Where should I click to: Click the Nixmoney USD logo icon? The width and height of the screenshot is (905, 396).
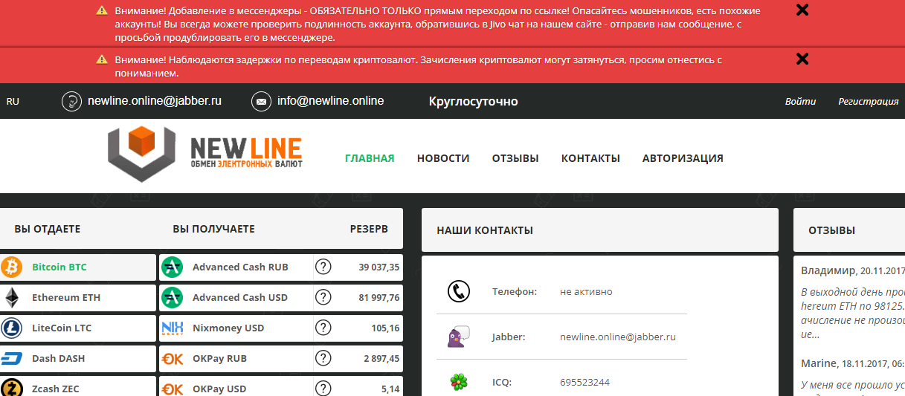pos(173,328)
